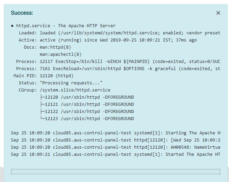Click the man:apachectl(8) docs entry

(x=61, y=54)
